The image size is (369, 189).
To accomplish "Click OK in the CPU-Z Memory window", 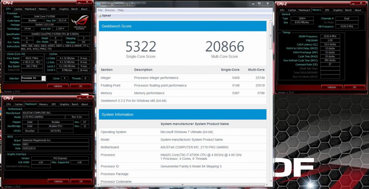I will tap(354, 87).
